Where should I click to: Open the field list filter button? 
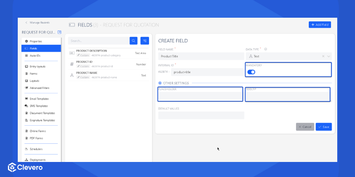145,41
